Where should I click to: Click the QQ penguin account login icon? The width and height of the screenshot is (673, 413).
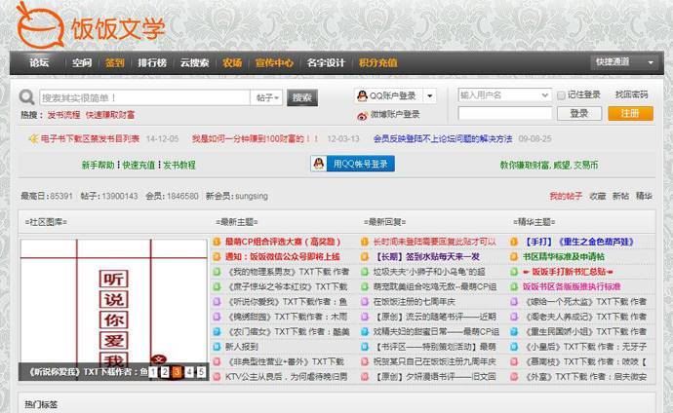pyautogui.click(x=361, y=95)
